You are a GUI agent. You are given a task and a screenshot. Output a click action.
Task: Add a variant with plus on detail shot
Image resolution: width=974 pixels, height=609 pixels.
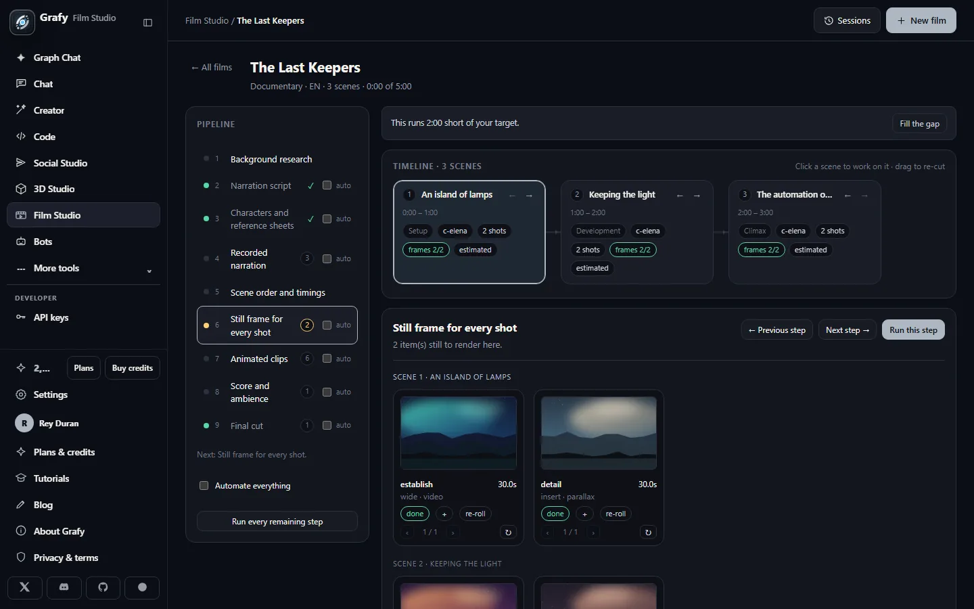pos(585,514)
